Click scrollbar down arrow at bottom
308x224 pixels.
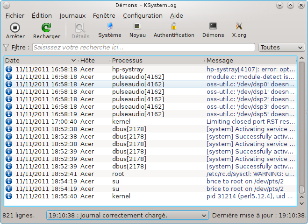coord(301,203)
